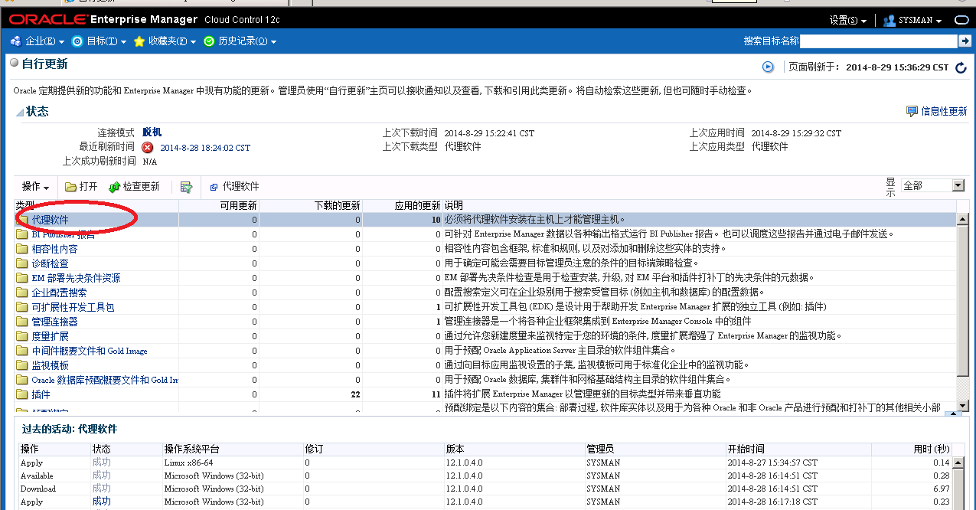
Task: Click the red error icon by 最近刷新时间
Action: pos(147,147)
